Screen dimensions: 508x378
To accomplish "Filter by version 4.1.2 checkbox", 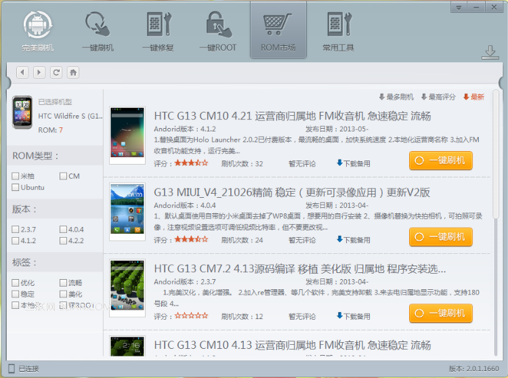I will click(x=15, y=240).
